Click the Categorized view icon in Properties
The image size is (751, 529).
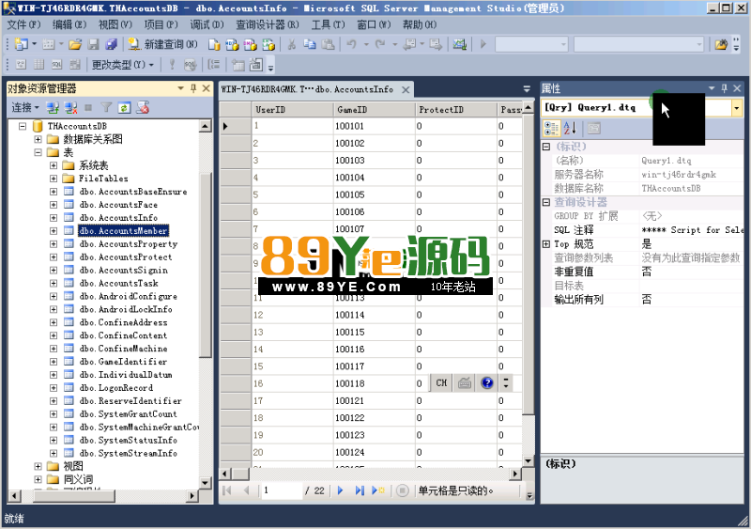pos(551,128)
